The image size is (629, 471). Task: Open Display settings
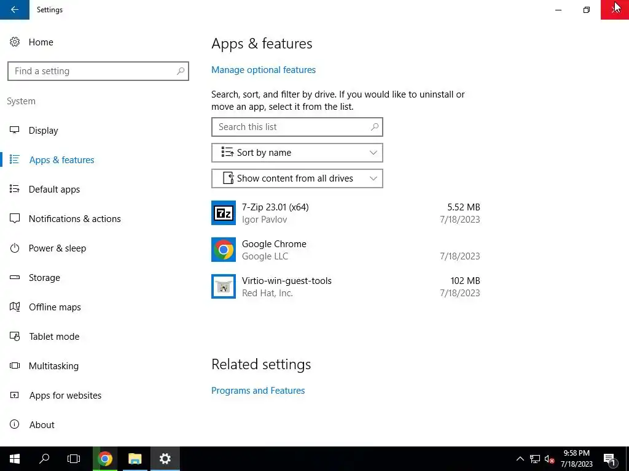pyautogui.click(x=44, y=131)
